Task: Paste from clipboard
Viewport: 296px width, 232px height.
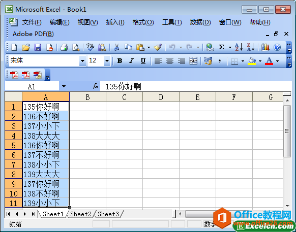Action: click(140, 47)
